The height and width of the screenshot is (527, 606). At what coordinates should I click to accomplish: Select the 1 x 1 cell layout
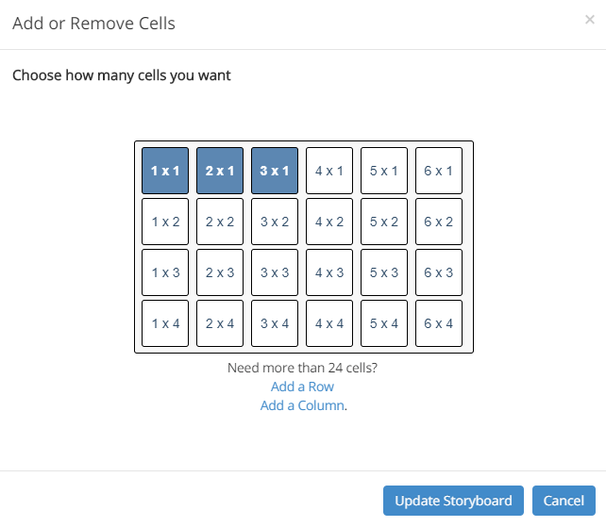pos(165,172)
